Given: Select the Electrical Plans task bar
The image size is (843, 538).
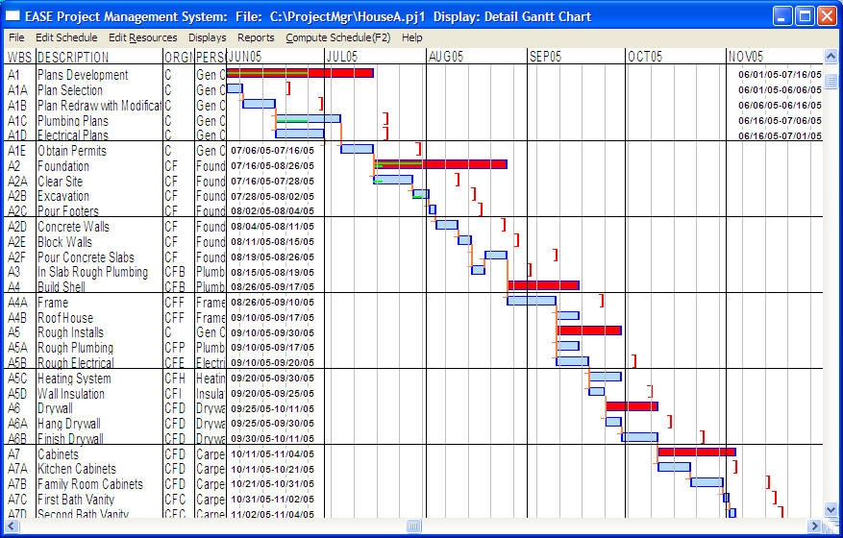Looking at the screenshot, I should pos(300,134).
